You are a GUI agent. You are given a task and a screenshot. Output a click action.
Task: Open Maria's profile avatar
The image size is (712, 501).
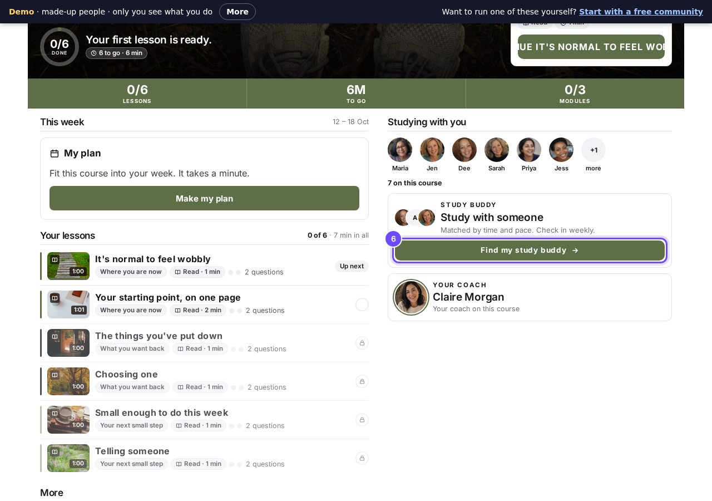(400, 150)
